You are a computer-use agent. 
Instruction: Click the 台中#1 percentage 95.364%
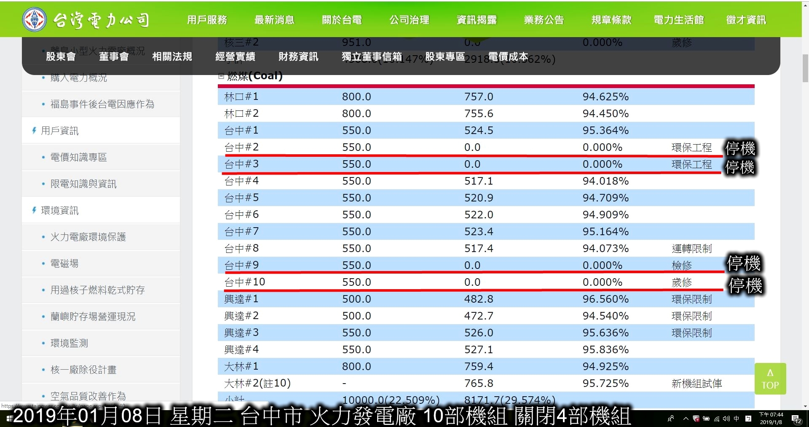[x=605, y=130]
